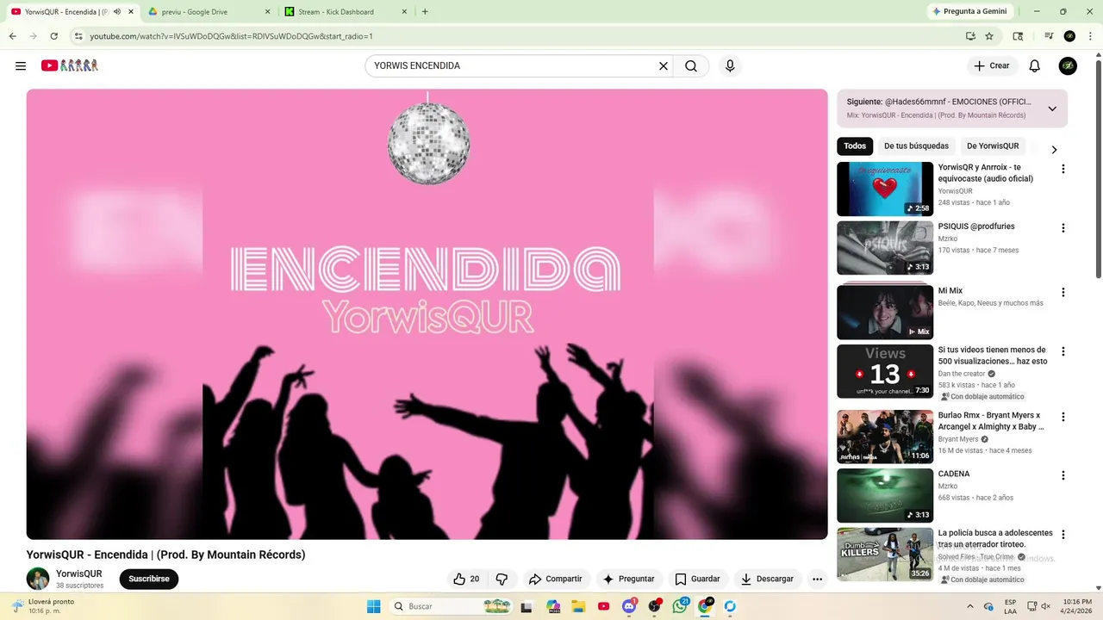Open the Views 13 video thumbnail
This screenshot has height=620, width=1103.
pyautogui.click(x=885, y=371)
